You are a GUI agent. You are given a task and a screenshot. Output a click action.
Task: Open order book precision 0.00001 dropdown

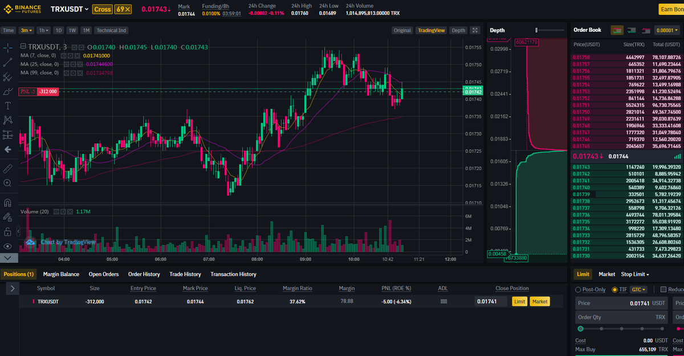pyautogui.click(x=667, y=30)
